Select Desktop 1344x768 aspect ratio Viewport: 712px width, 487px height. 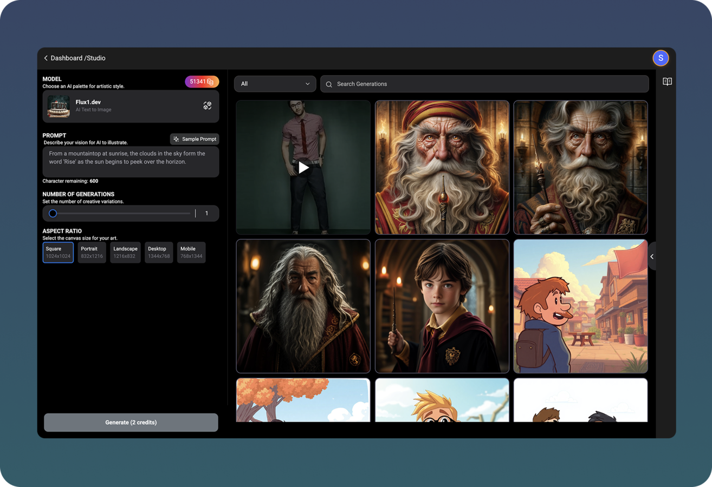coord(159,252)
